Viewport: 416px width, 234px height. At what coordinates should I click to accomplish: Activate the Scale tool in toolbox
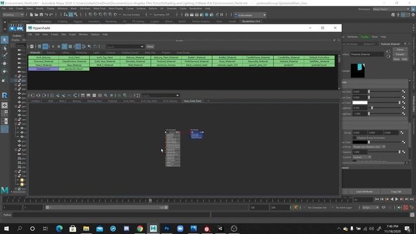tap(4, 80)
